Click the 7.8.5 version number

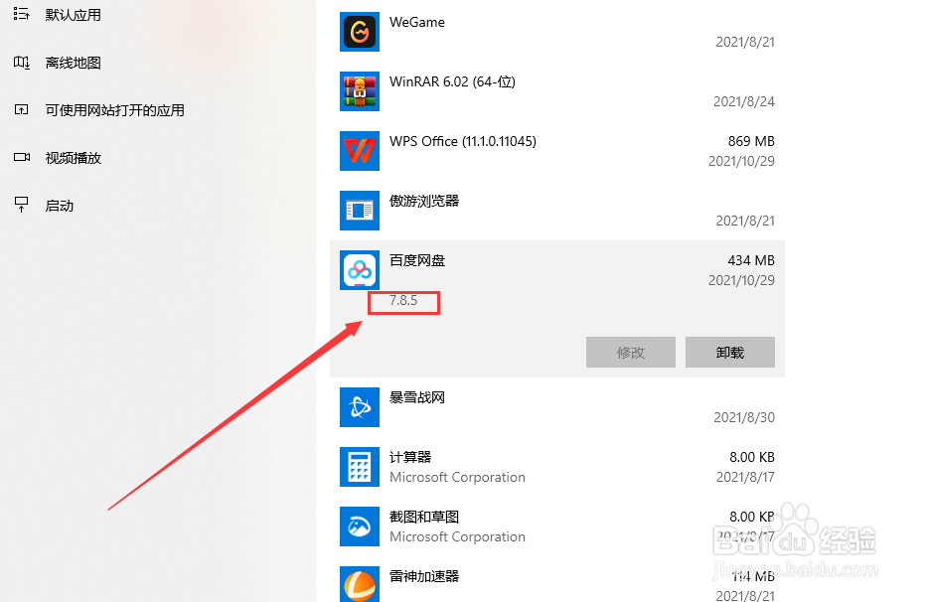(403, 300)
